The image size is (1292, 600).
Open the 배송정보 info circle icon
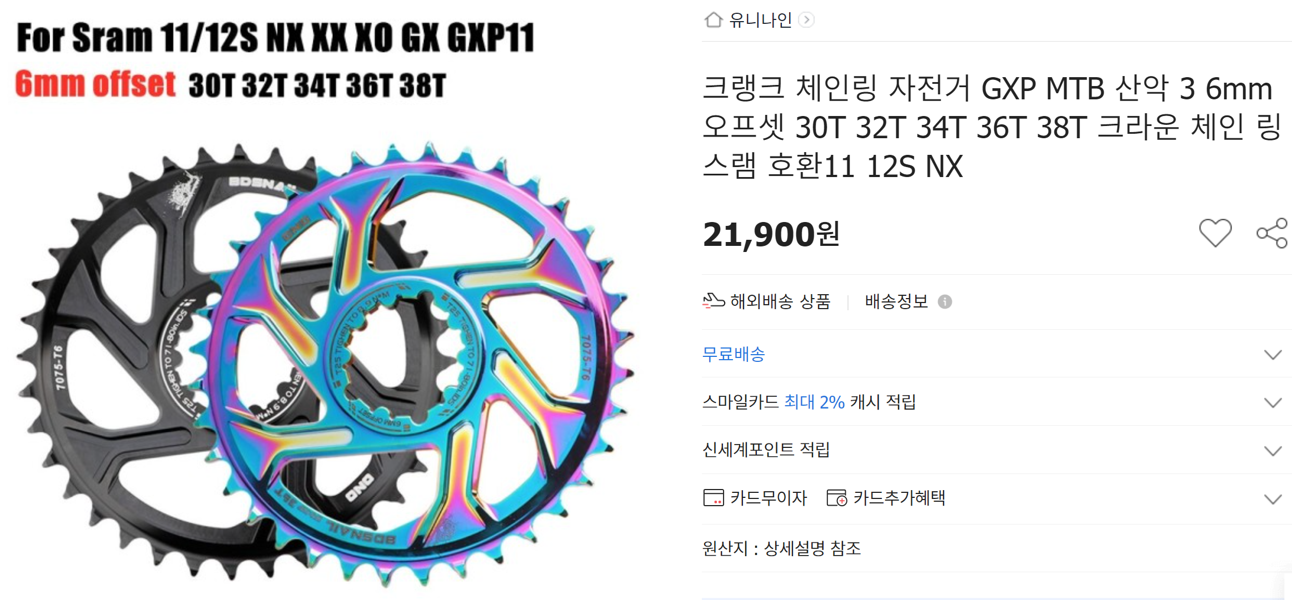945,301
